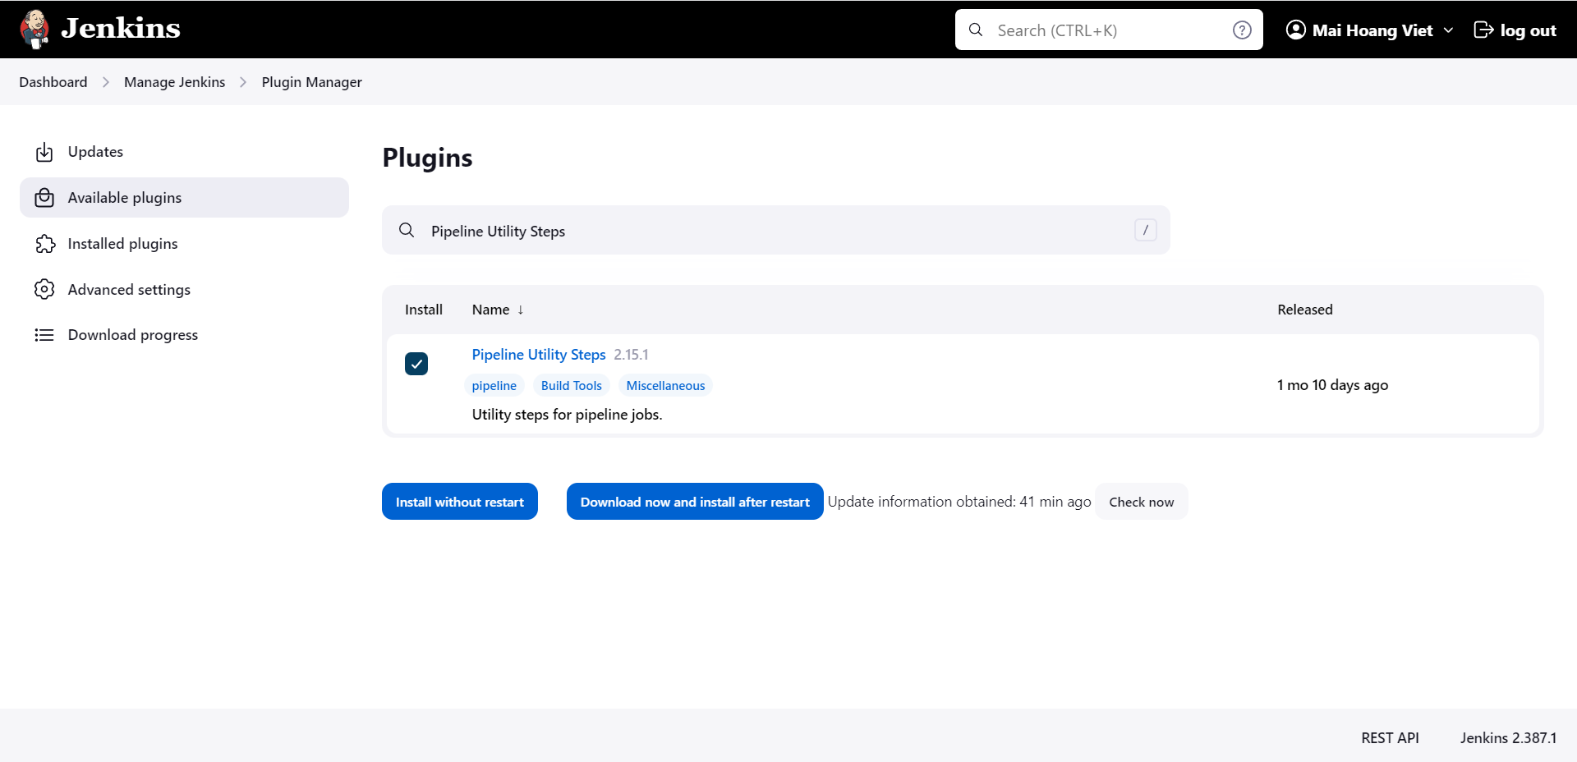This screenshot has height=762, width=1577.
Task: Click Update information obtained text
Action: point(959,502)
